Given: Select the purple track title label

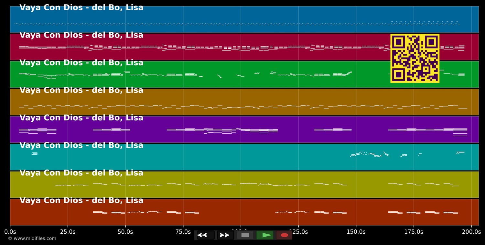Looking at the screenshot, I should coord(81,118).
